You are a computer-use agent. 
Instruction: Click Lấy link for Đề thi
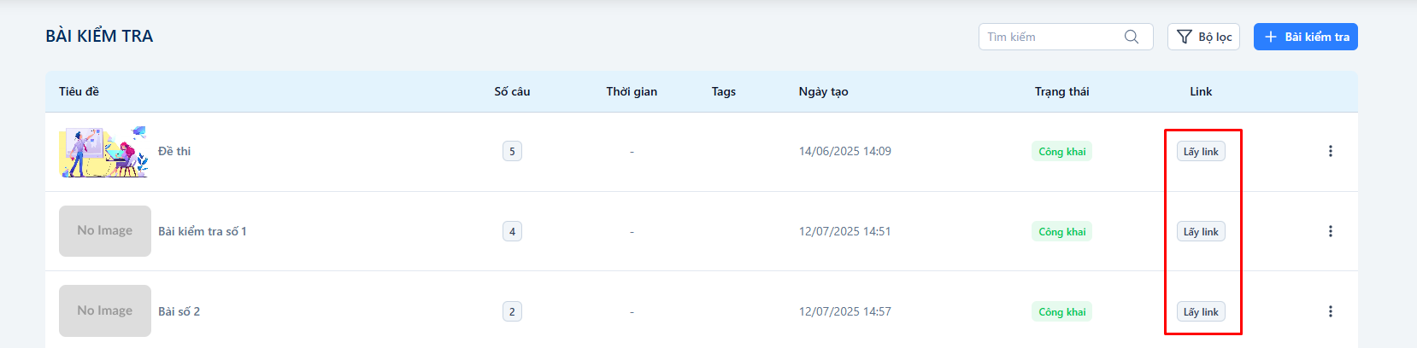(x=1201, y=152)
